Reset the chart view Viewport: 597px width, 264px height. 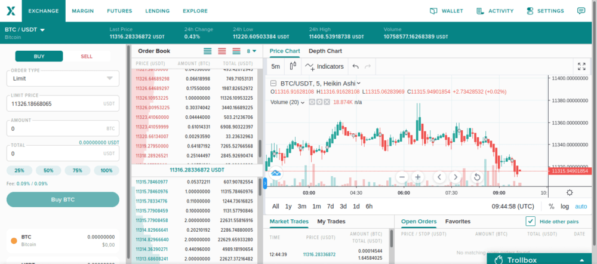click(477, 177)
